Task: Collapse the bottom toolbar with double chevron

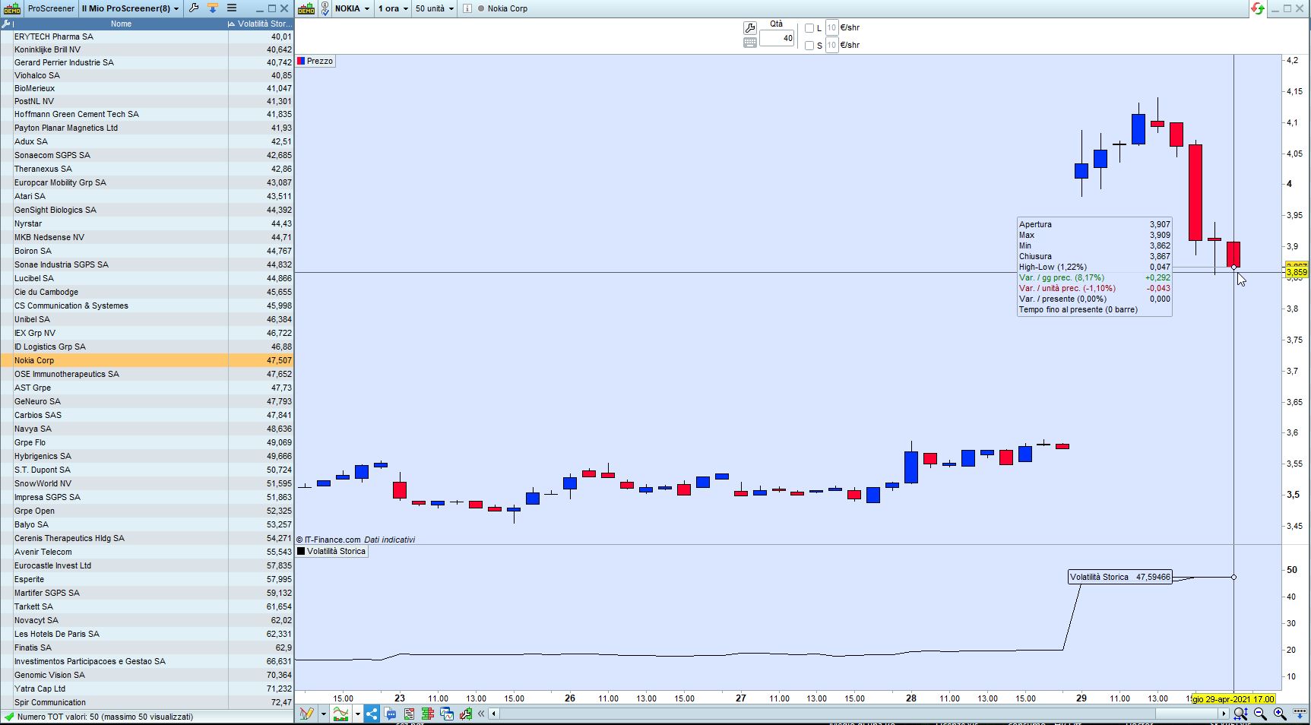Action: click(481, 714)
